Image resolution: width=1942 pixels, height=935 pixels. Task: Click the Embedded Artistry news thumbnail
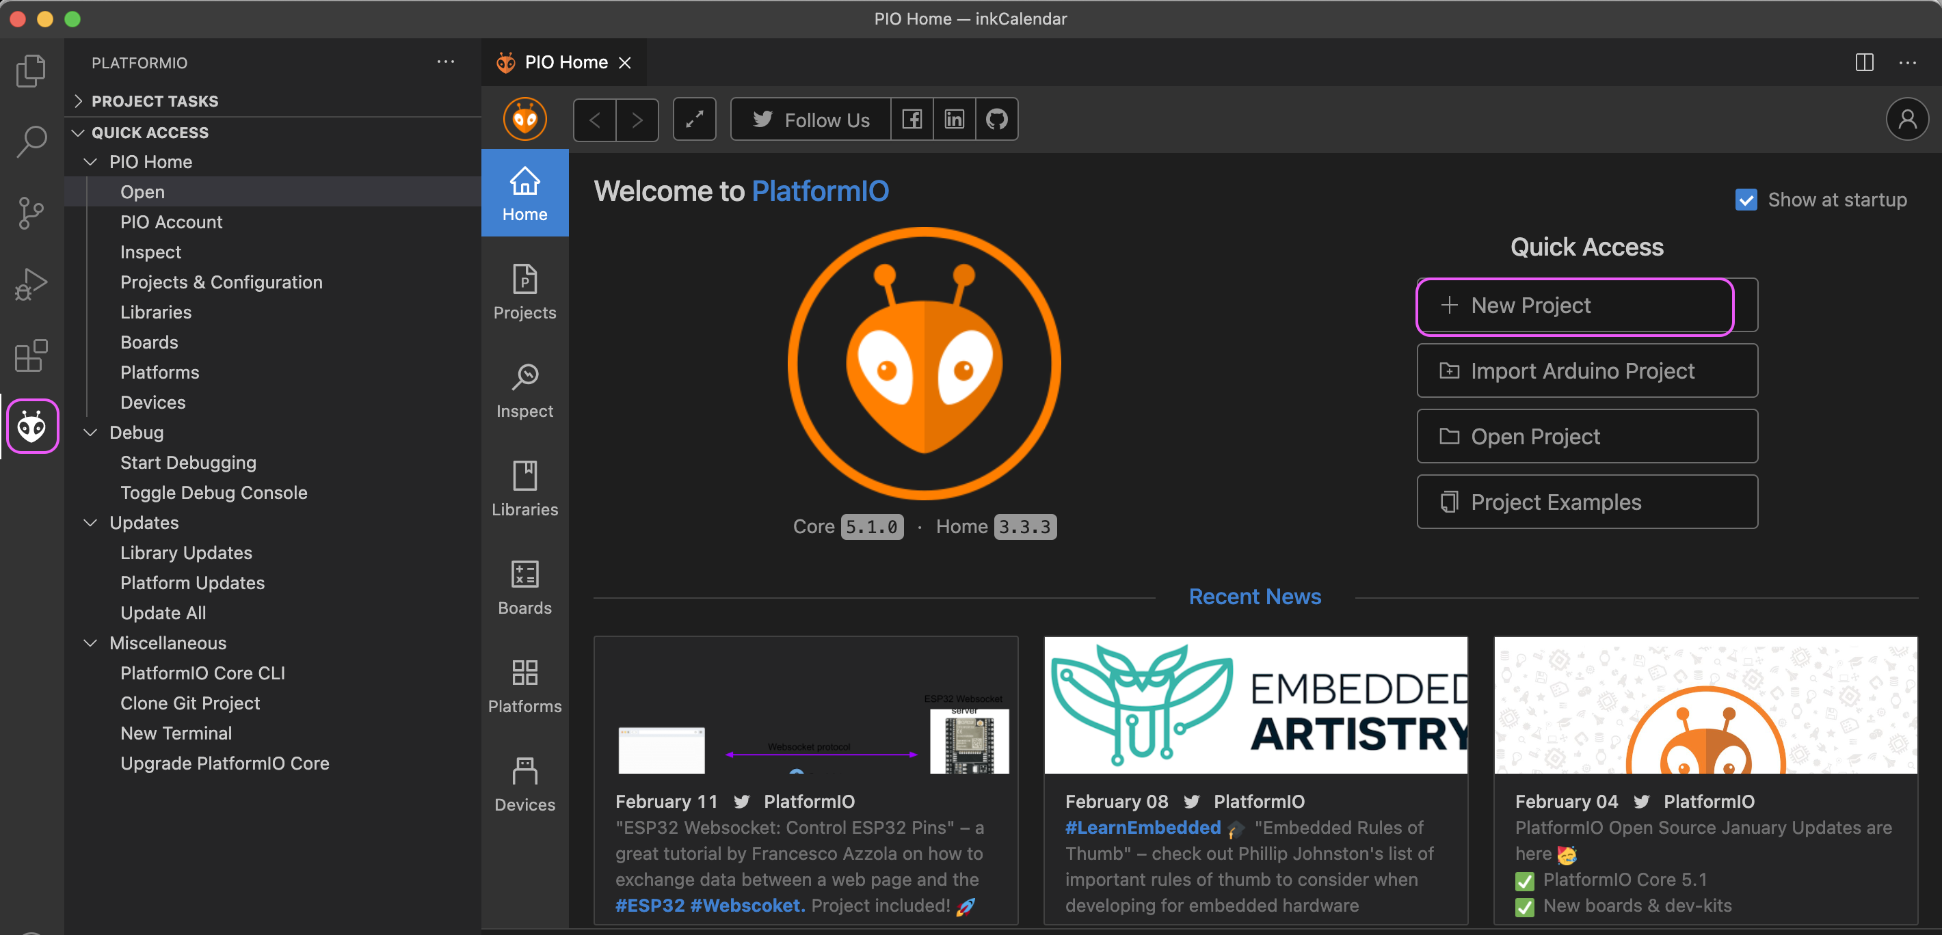coord(1255,705)
